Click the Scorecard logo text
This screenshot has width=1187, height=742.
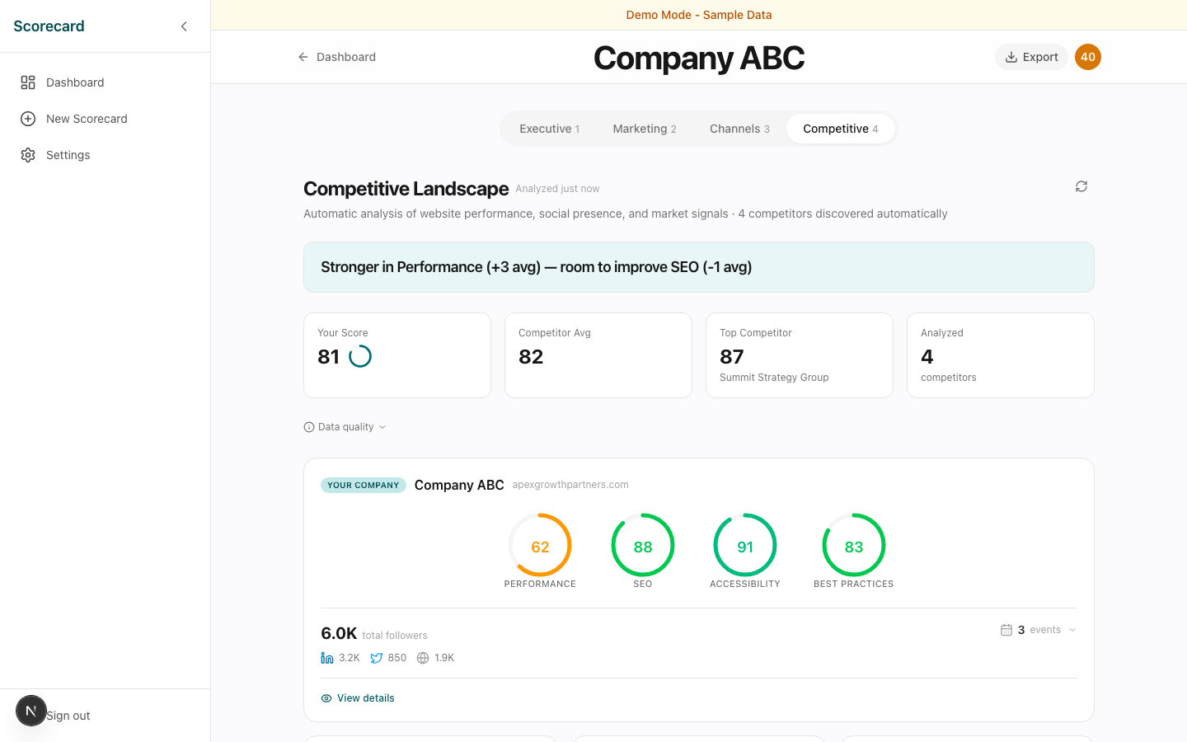(49, 26)
